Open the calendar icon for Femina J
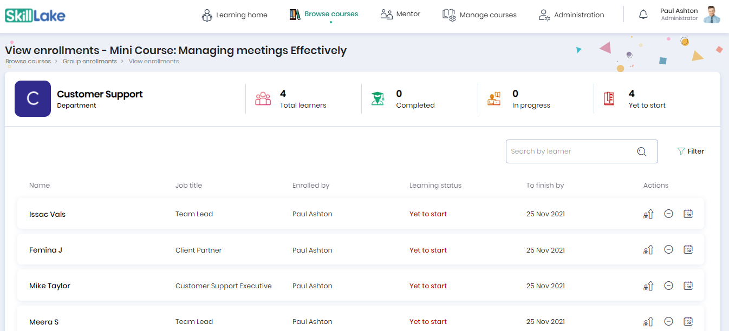The width and height of the screenshot is (729, 331). pyautogui.click(x=688, y=249)
